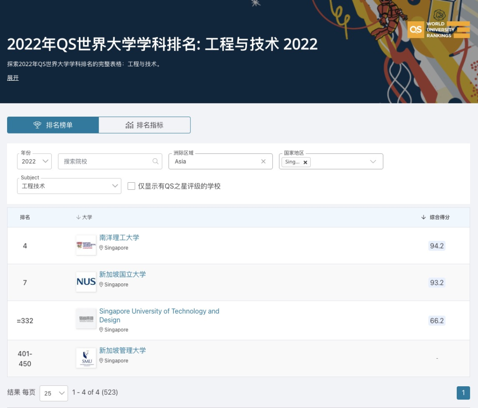
Task: Click the SUTD logo thumbnail
Action: click(x=86, y=319)
